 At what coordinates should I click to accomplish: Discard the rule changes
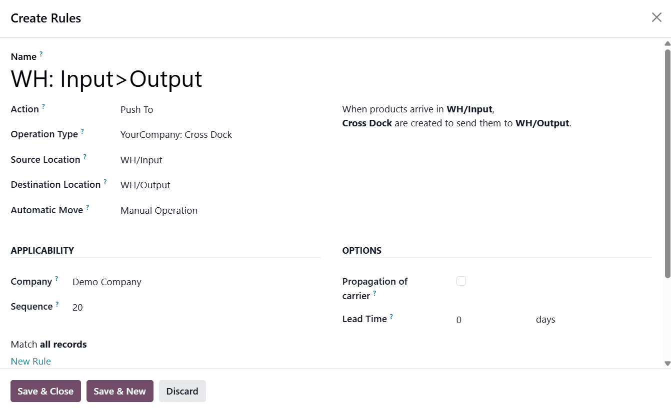coord(182,391)
